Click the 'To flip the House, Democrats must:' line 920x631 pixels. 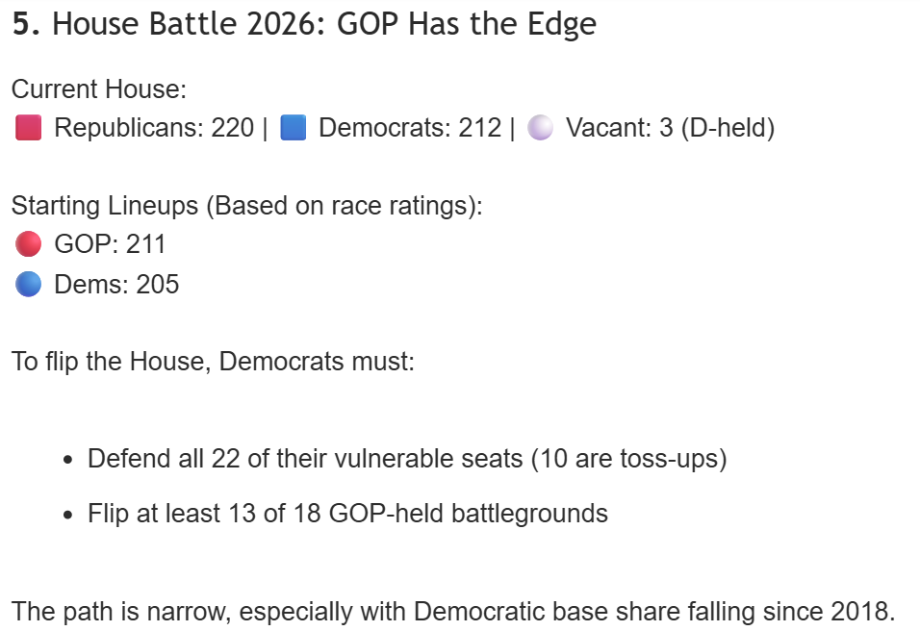coord(213,363)
